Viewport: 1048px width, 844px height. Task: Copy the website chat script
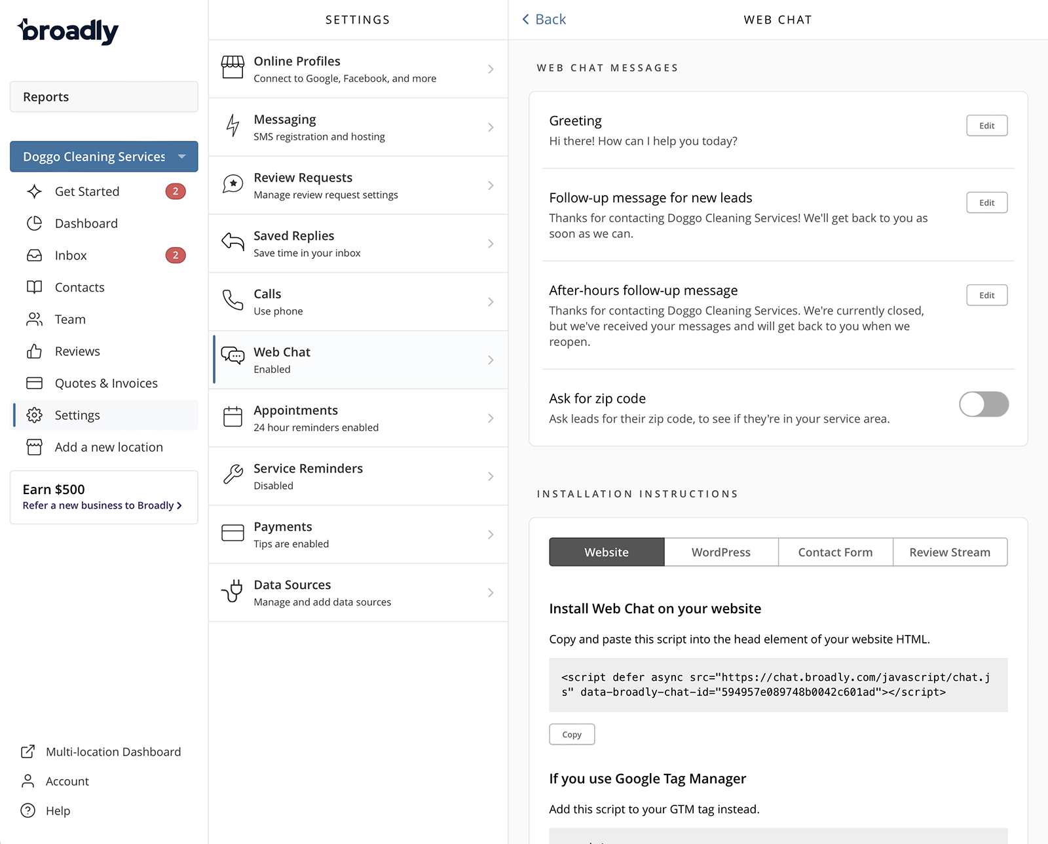572,735
